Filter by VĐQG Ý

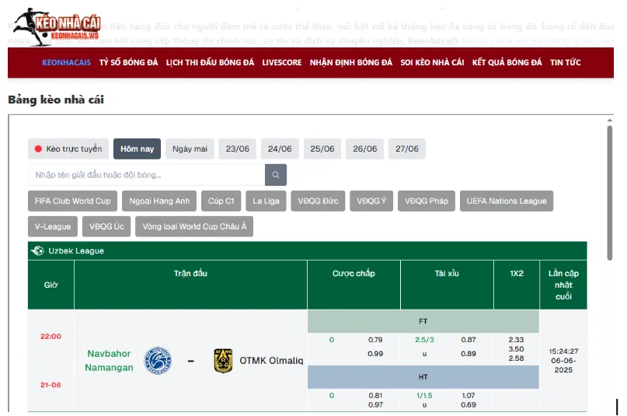pyautogui.click(x=371, y=201)
